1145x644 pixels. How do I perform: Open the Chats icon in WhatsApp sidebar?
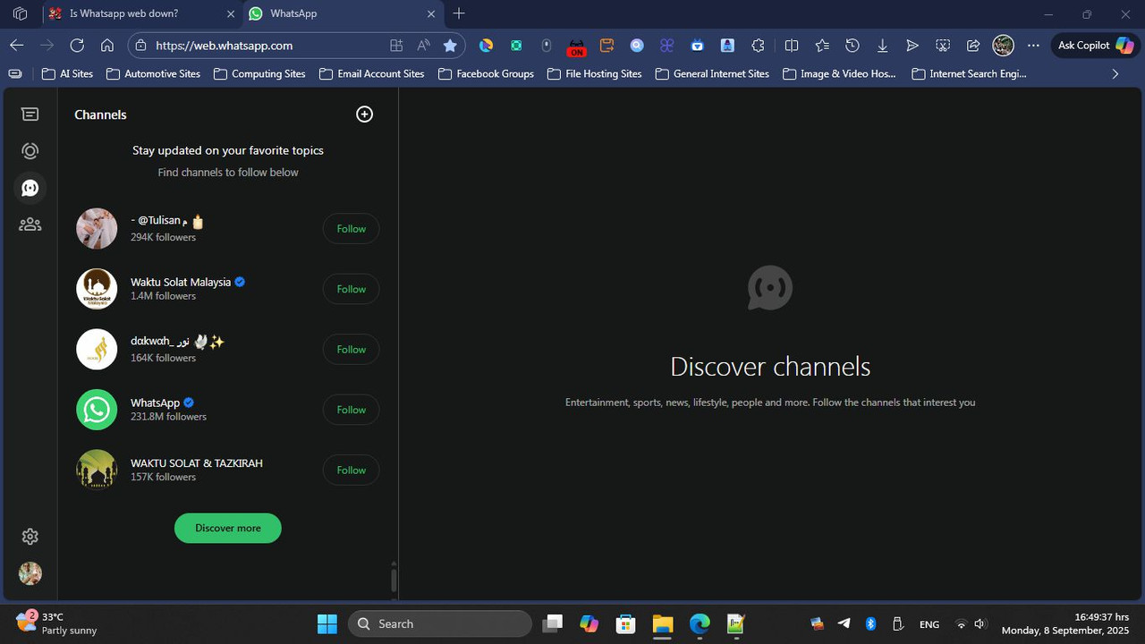pos(30,114)
